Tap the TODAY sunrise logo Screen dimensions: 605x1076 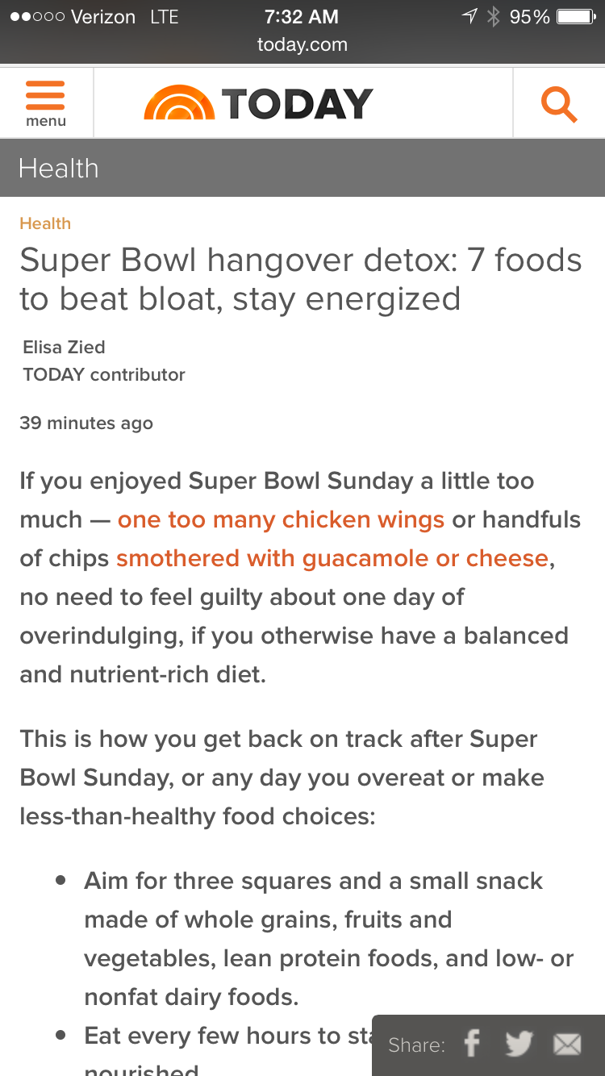(x=179, y=104)
